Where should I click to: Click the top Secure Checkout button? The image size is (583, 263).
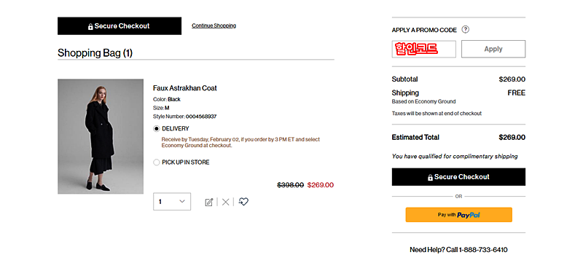click(120, 26)
